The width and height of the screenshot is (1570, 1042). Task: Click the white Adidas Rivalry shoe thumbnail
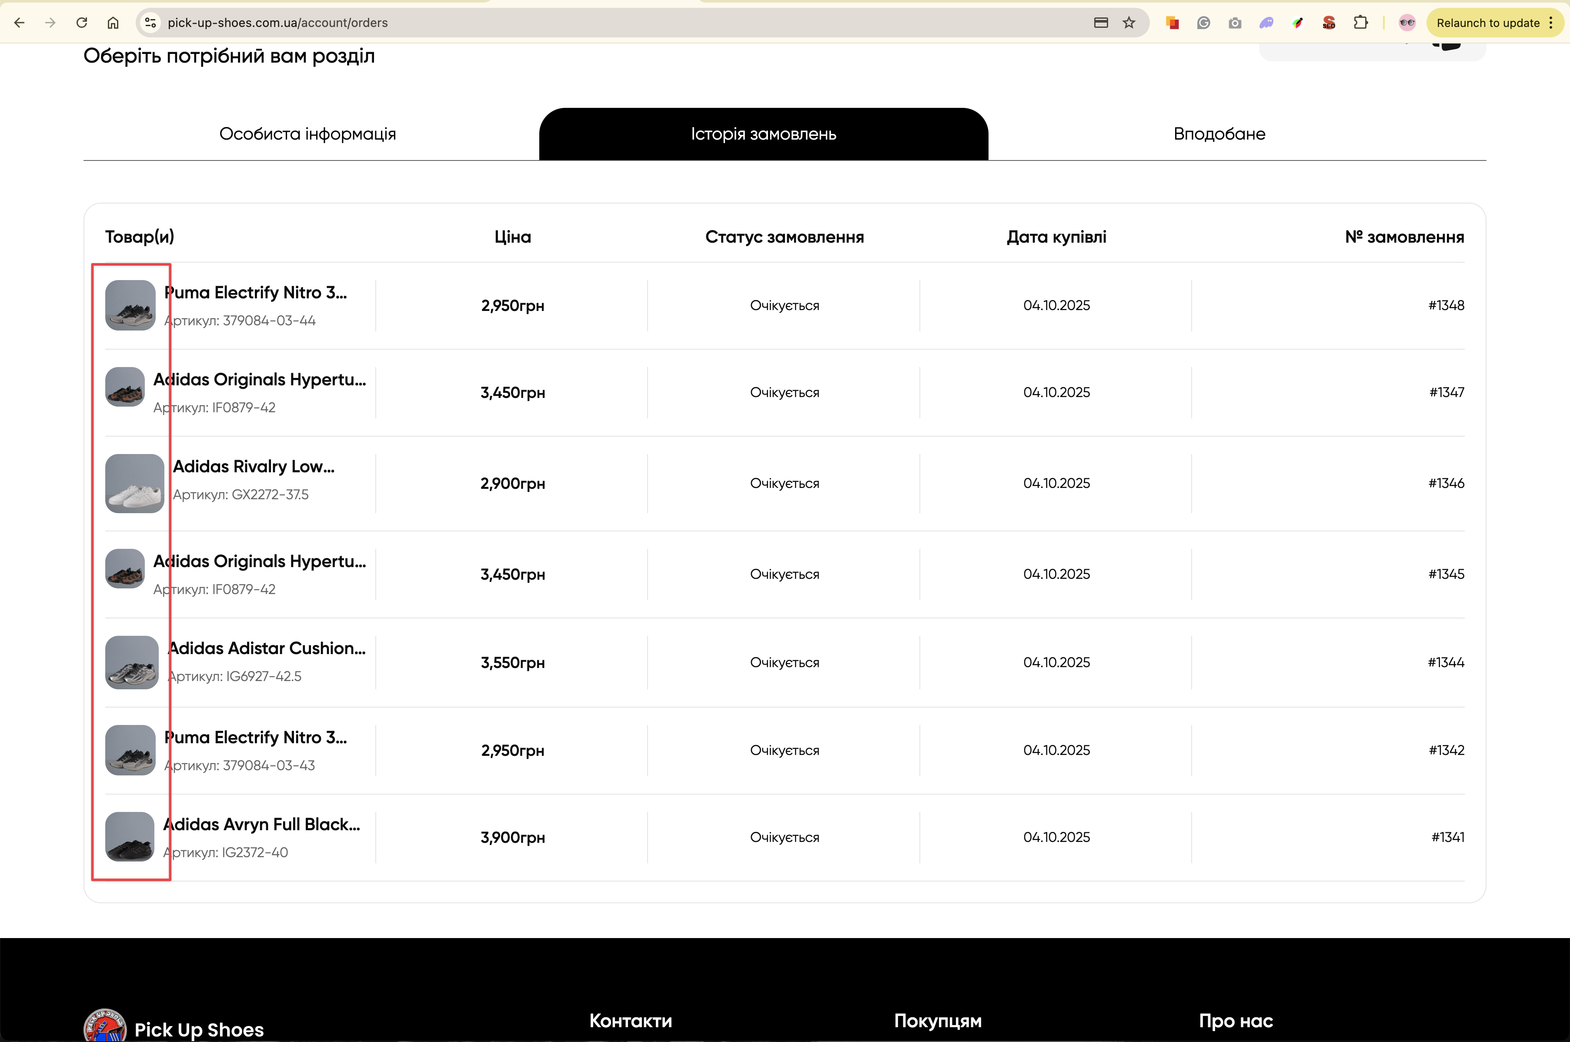pos(134,483)
